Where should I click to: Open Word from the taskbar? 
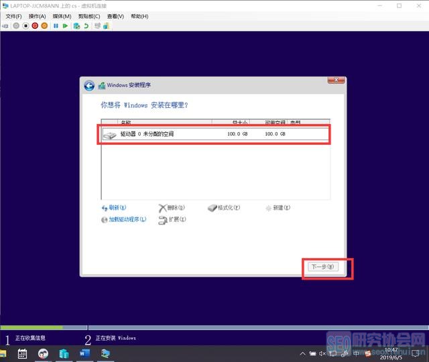coord(84,354)
